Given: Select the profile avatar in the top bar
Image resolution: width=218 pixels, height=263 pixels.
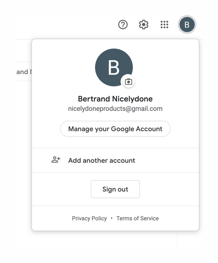Looking at the screenshot, I should 187,25.
